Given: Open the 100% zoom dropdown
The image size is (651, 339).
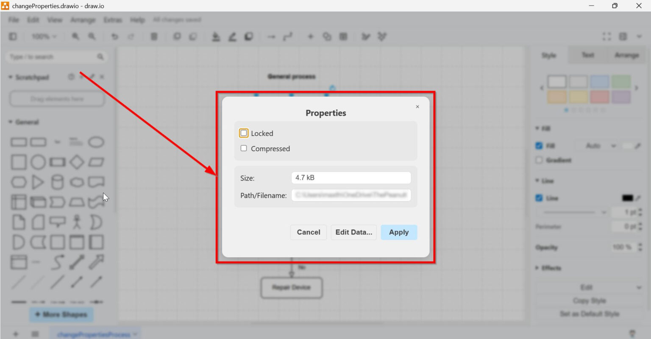Looking at the screenshot, I should (x=44, y=37).
